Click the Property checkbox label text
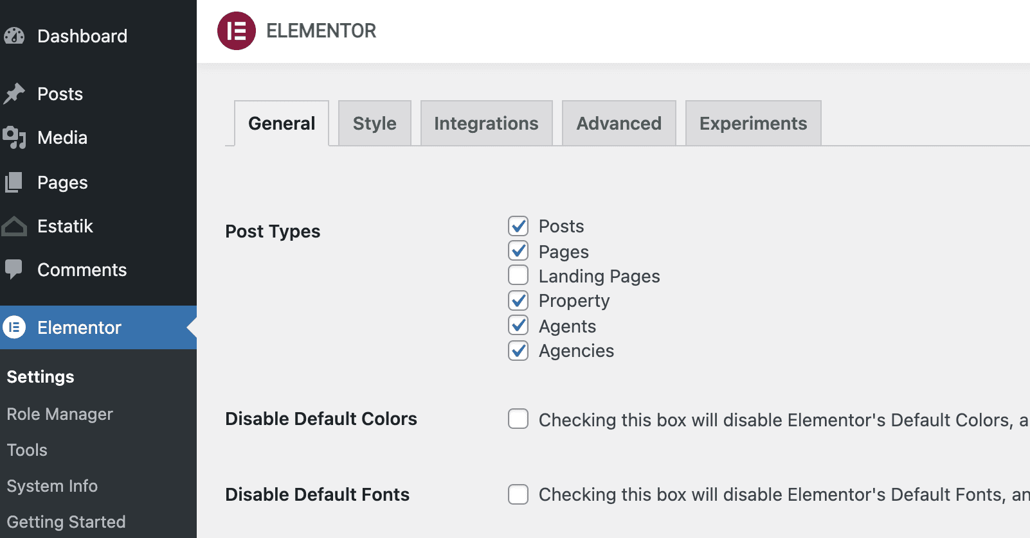Viewport: 1030px width, 538px height. click(x=574, y=300)
